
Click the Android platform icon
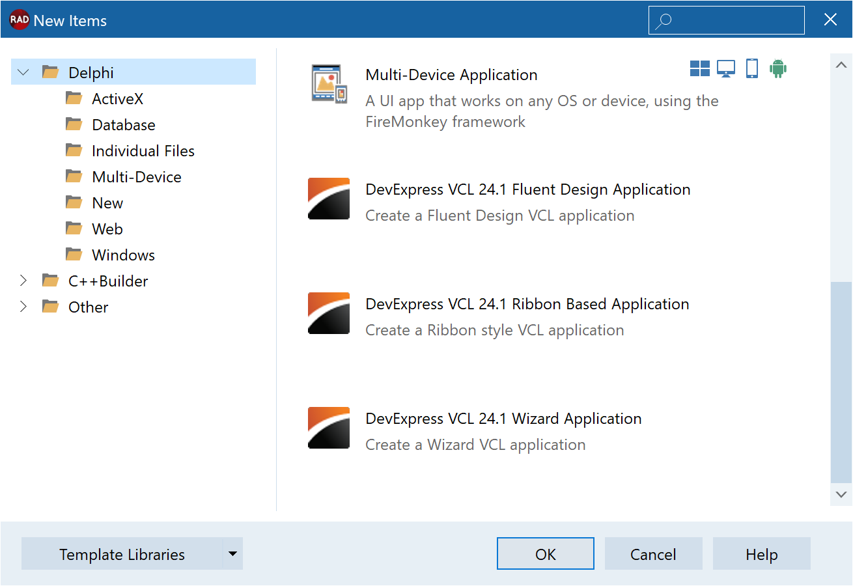[x=778, y=68]
